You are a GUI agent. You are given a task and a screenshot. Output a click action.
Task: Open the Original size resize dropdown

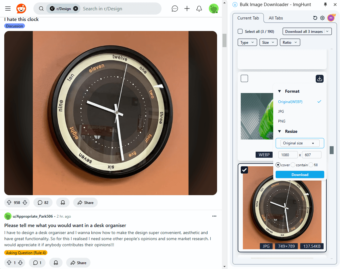[300, 143]
